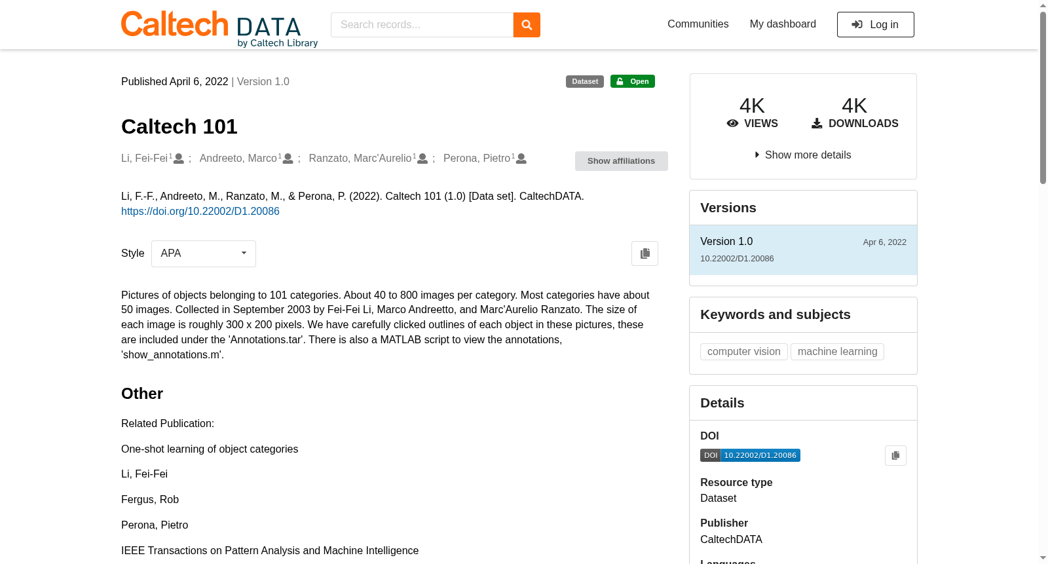The height and width of the screenshot is (564, 1048).
Task: Click the text One-shot learning of object categories
Action: pos(210,449)
